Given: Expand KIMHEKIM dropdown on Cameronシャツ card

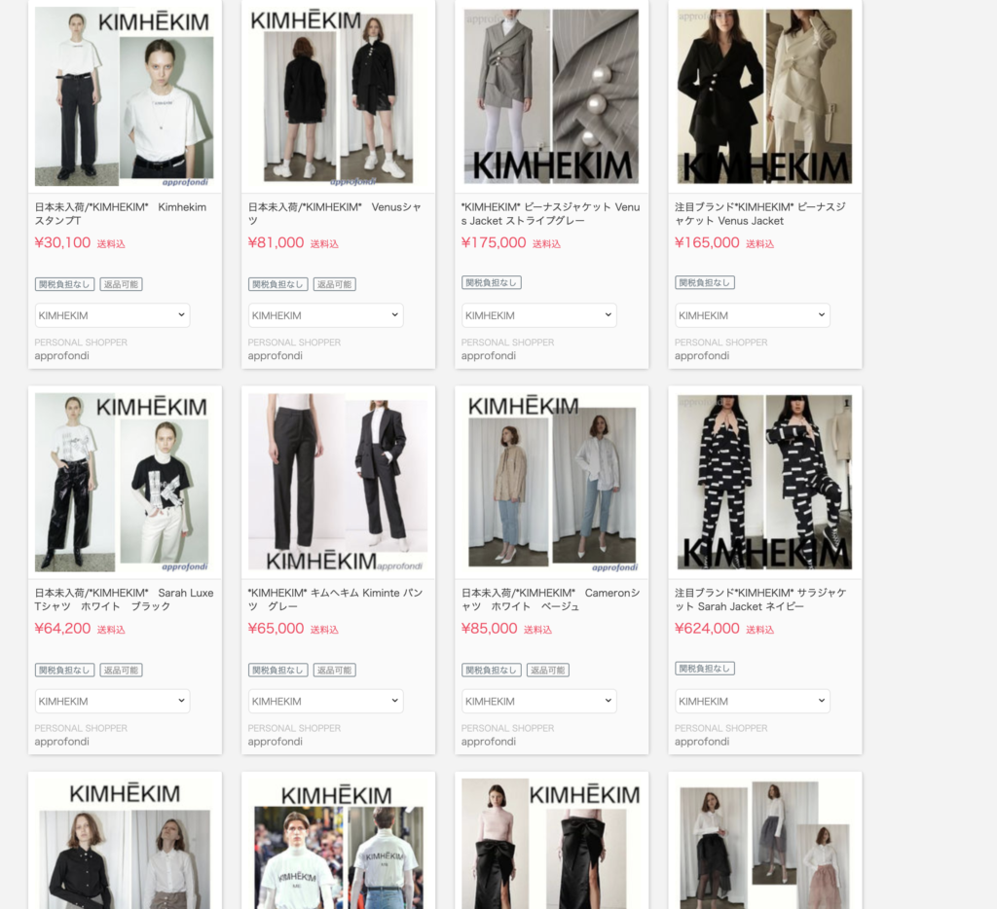Looking at the screenshot, I should [538, 701].
